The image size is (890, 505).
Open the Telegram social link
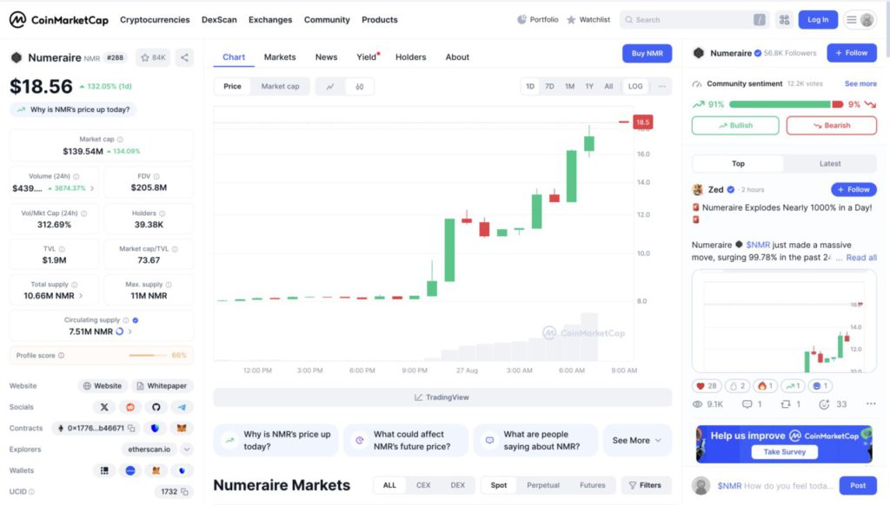(182, 407)
